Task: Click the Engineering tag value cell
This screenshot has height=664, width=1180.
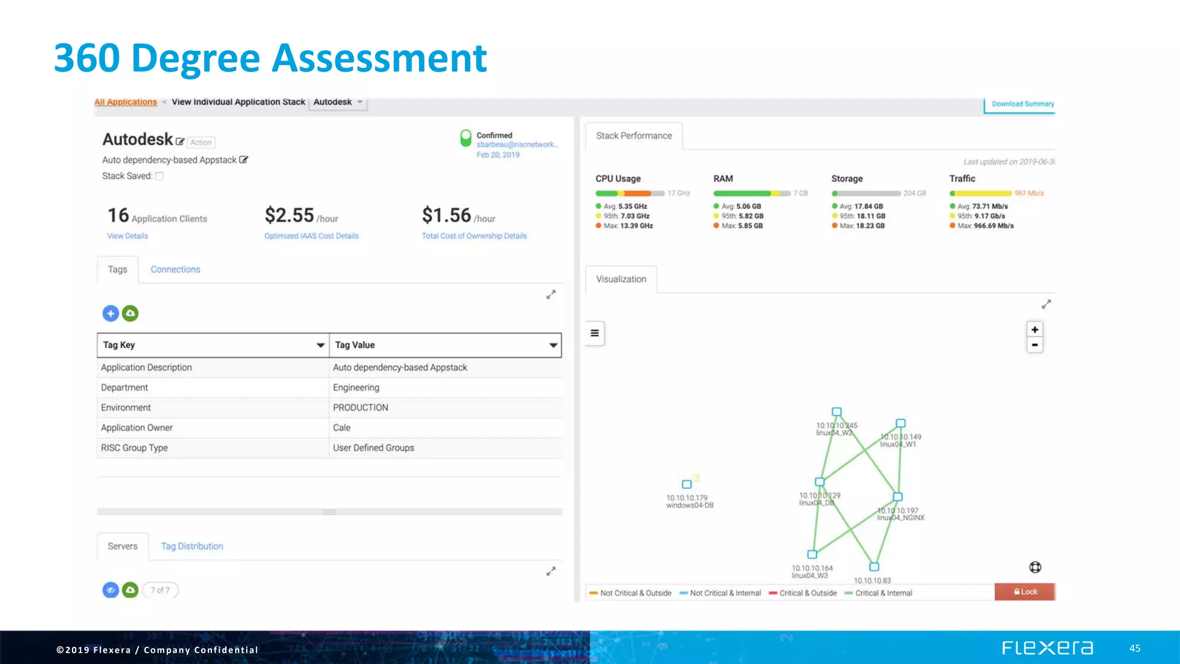Action: 445,387
